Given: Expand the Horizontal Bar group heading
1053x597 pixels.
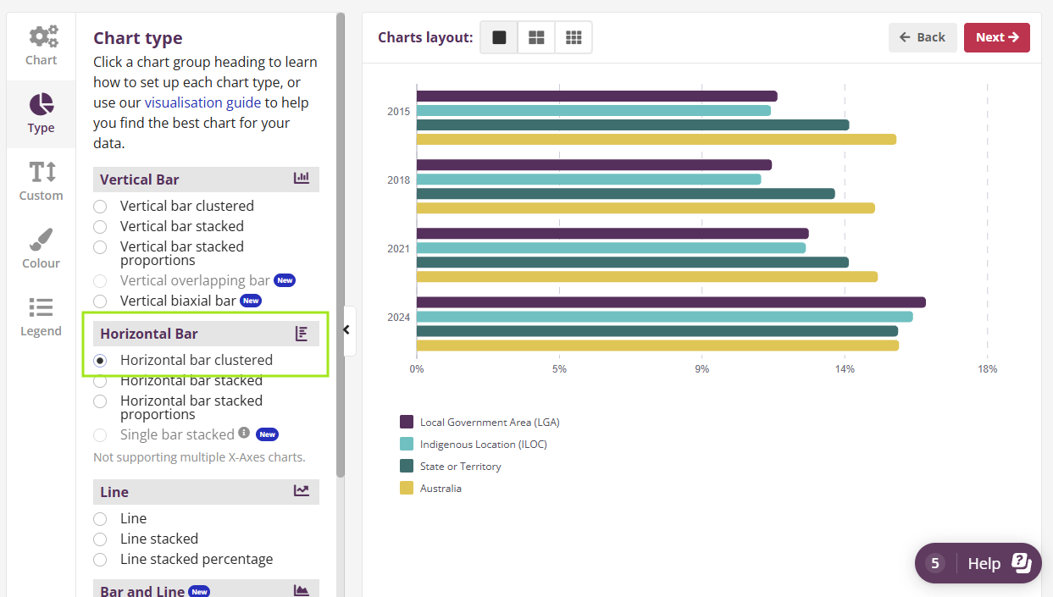Looking at the screenshot, I should [x=206, y=334].
